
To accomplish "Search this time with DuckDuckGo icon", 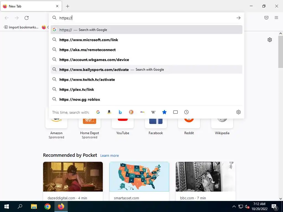I will (131, 112).
